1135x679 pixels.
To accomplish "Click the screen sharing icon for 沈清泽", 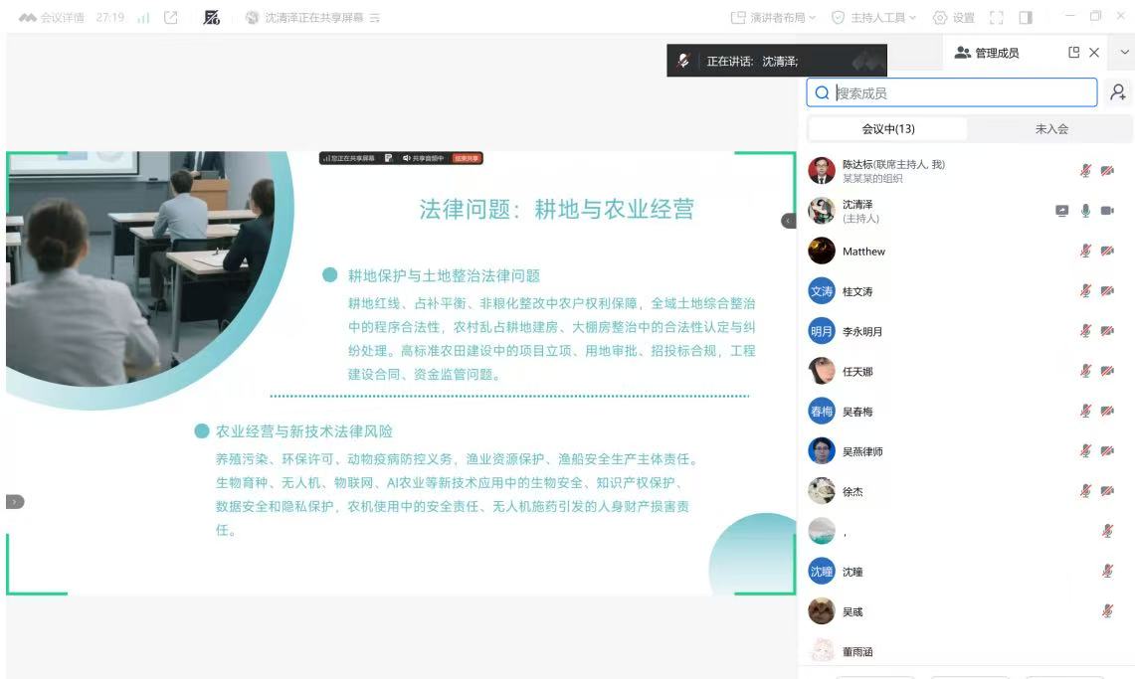I will pos(1061,211).
